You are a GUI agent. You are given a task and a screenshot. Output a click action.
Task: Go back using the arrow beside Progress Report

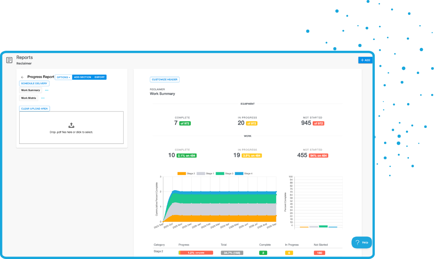point(22,77)
